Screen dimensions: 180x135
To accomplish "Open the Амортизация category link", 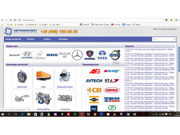I will tap(22, 87).
